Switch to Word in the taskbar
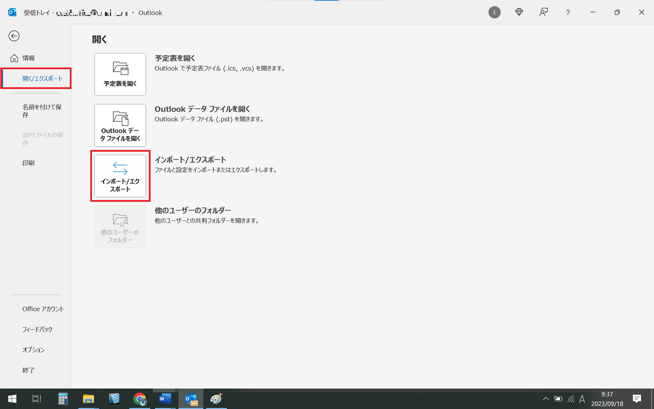 [165, 399]
